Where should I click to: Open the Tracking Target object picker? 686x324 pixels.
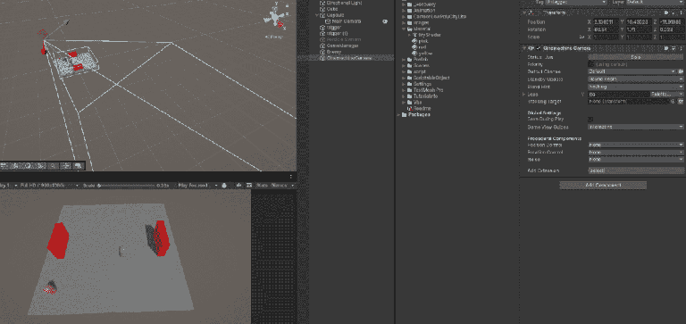pos(673,102)
